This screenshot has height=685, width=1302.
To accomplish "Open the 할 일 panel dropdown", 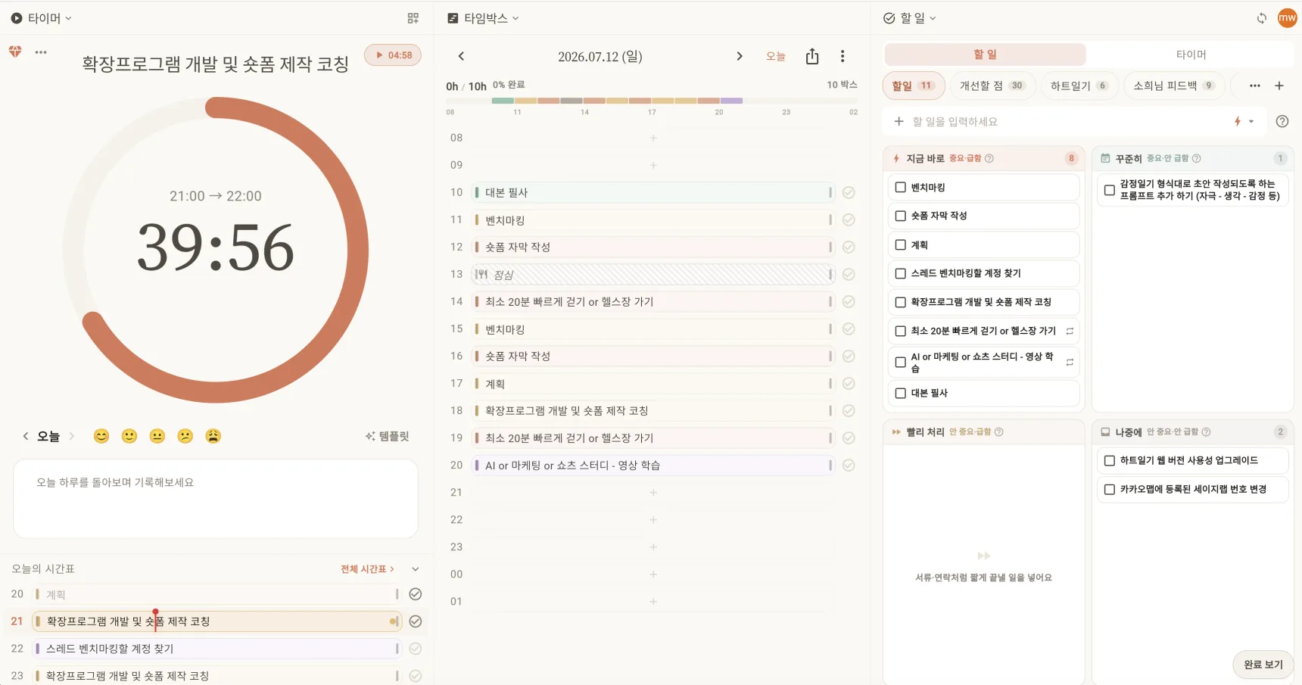I will tap(910, 18).
